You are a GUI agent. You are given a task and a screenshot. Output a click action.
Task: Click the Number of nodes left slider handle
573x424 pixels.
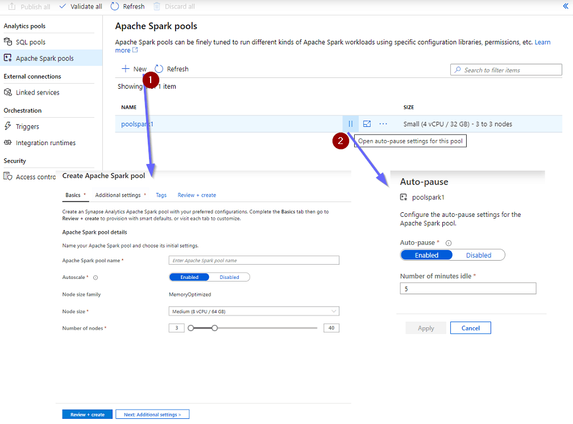pos(191,328)
